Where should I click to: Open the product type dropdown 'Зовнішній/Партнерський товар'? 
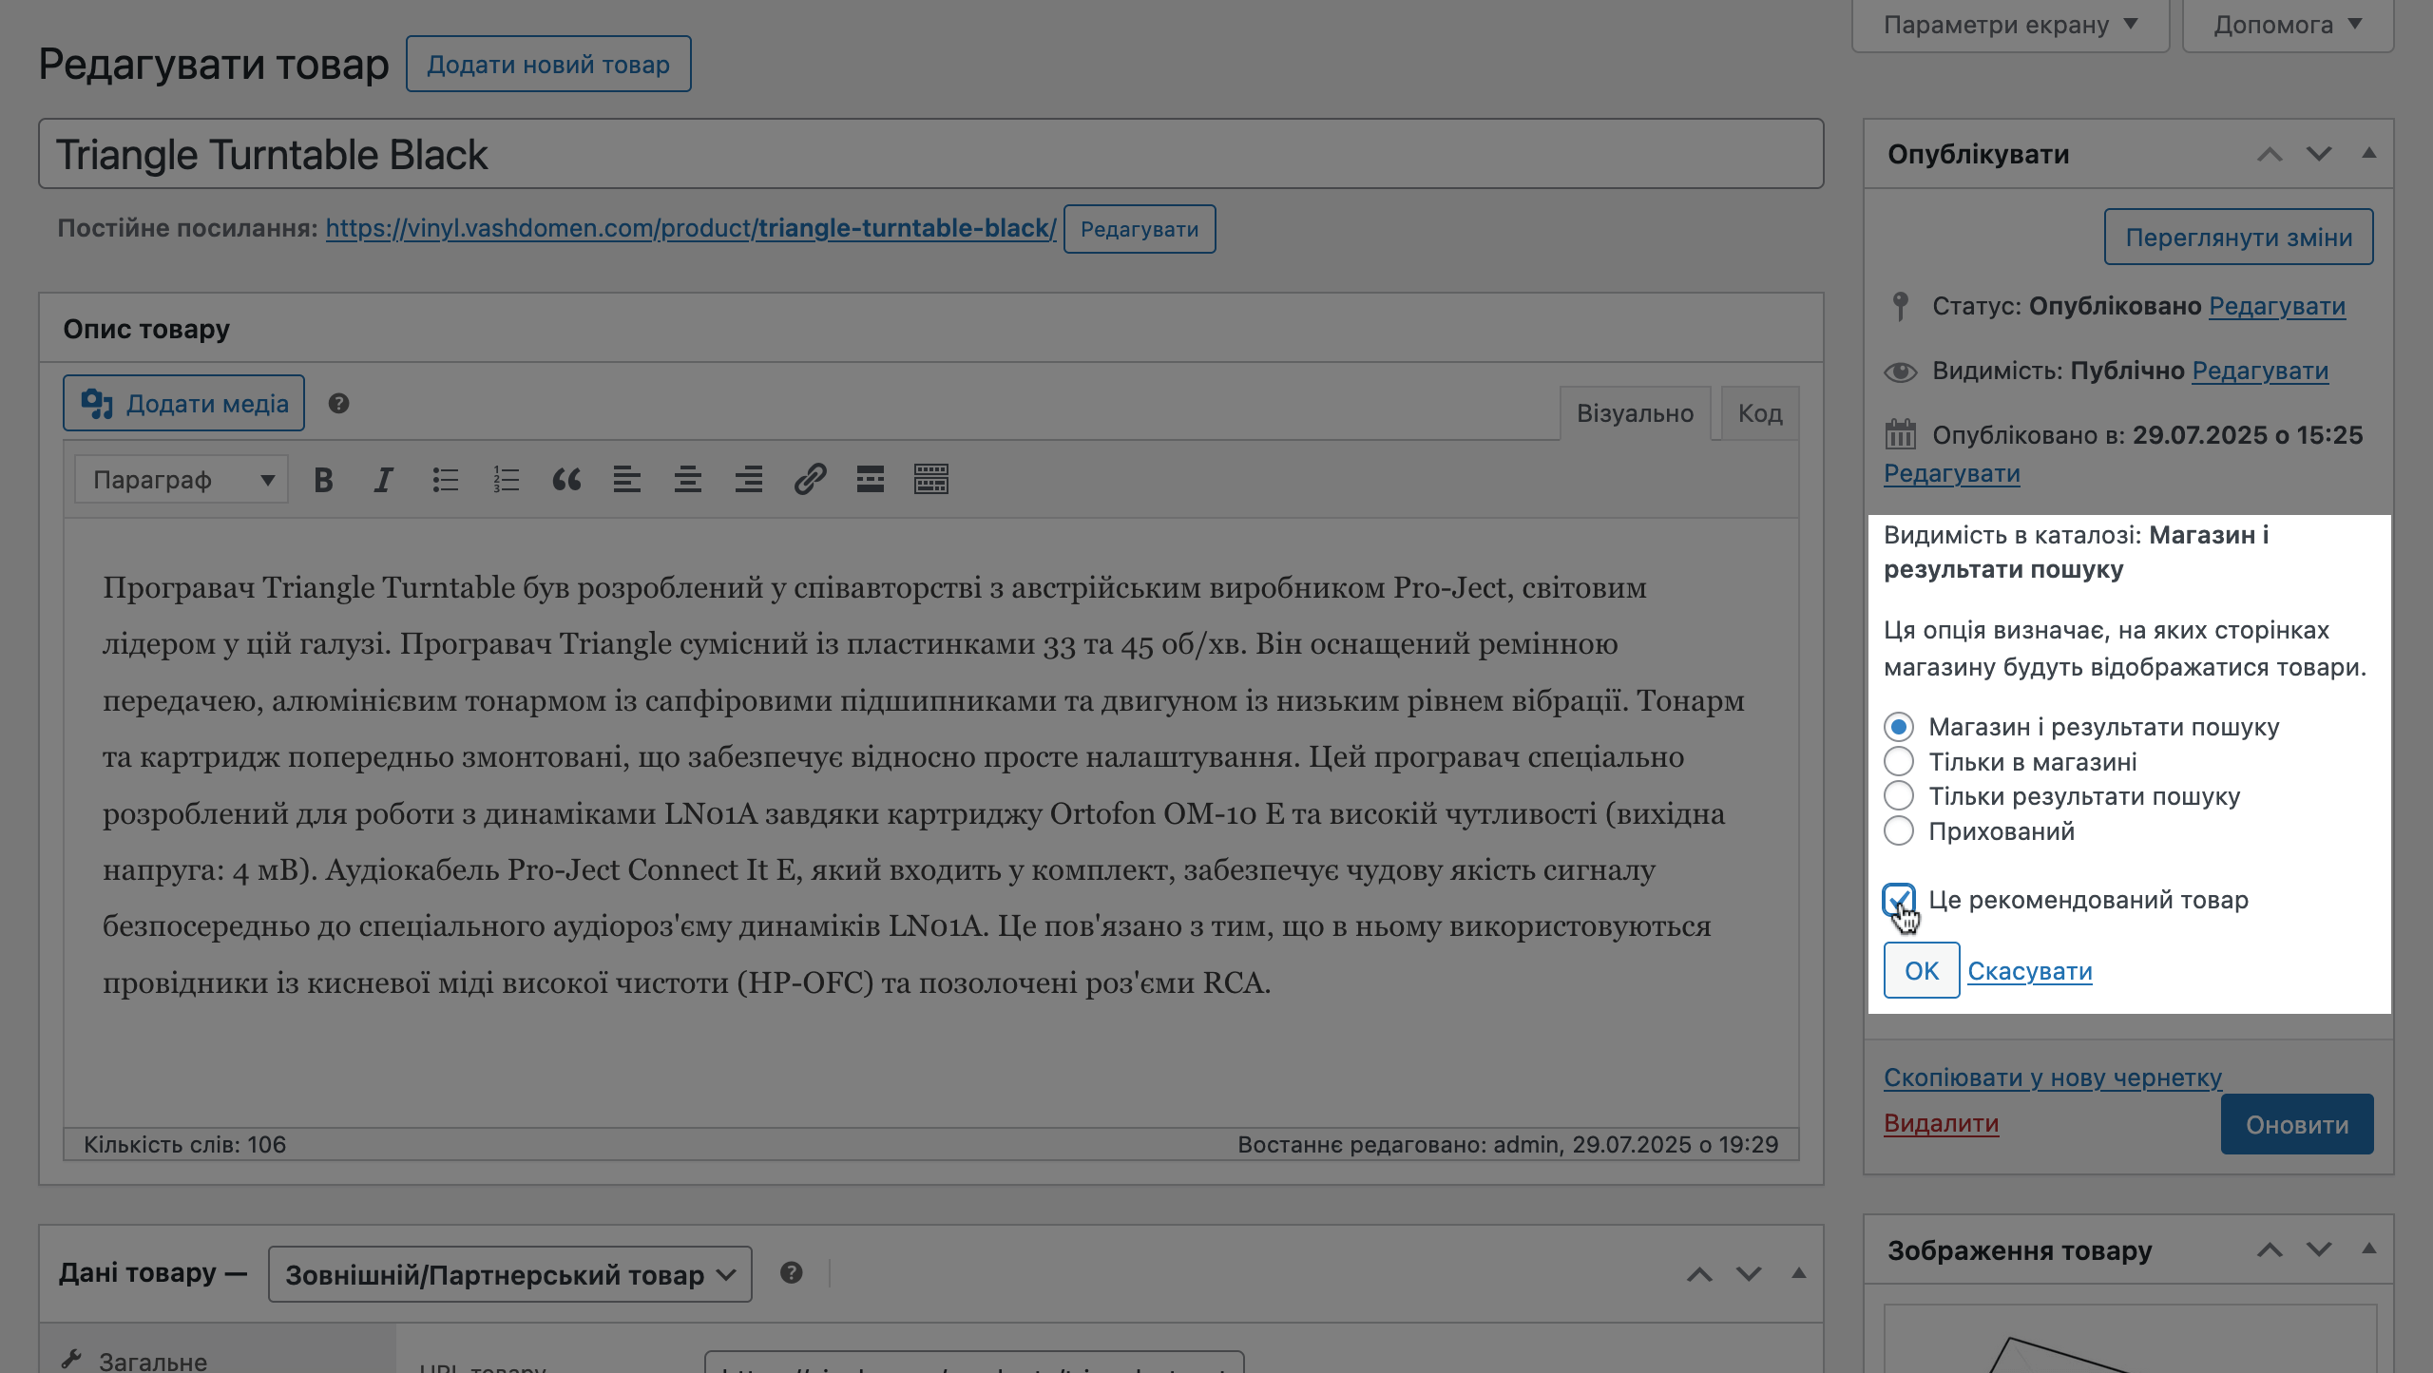click(x=509, y=1273)
